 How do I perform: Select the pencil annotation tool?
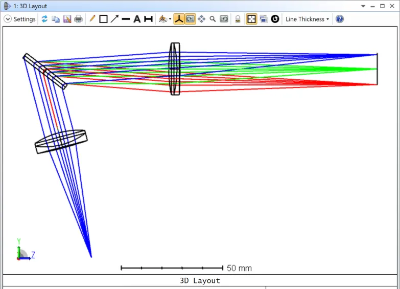pyautogui.click(x=92, y=19)
